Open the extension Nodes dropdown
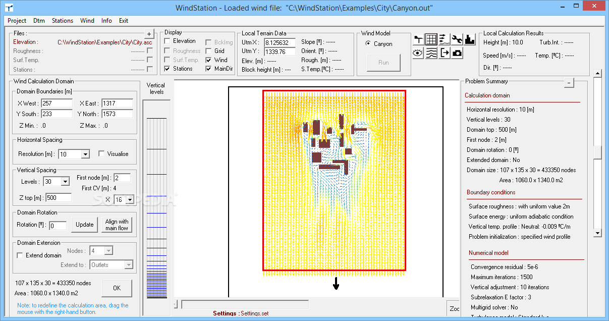The width and height of the screenshot is (609, 321). pyautogui.click(x=108, y=251)
